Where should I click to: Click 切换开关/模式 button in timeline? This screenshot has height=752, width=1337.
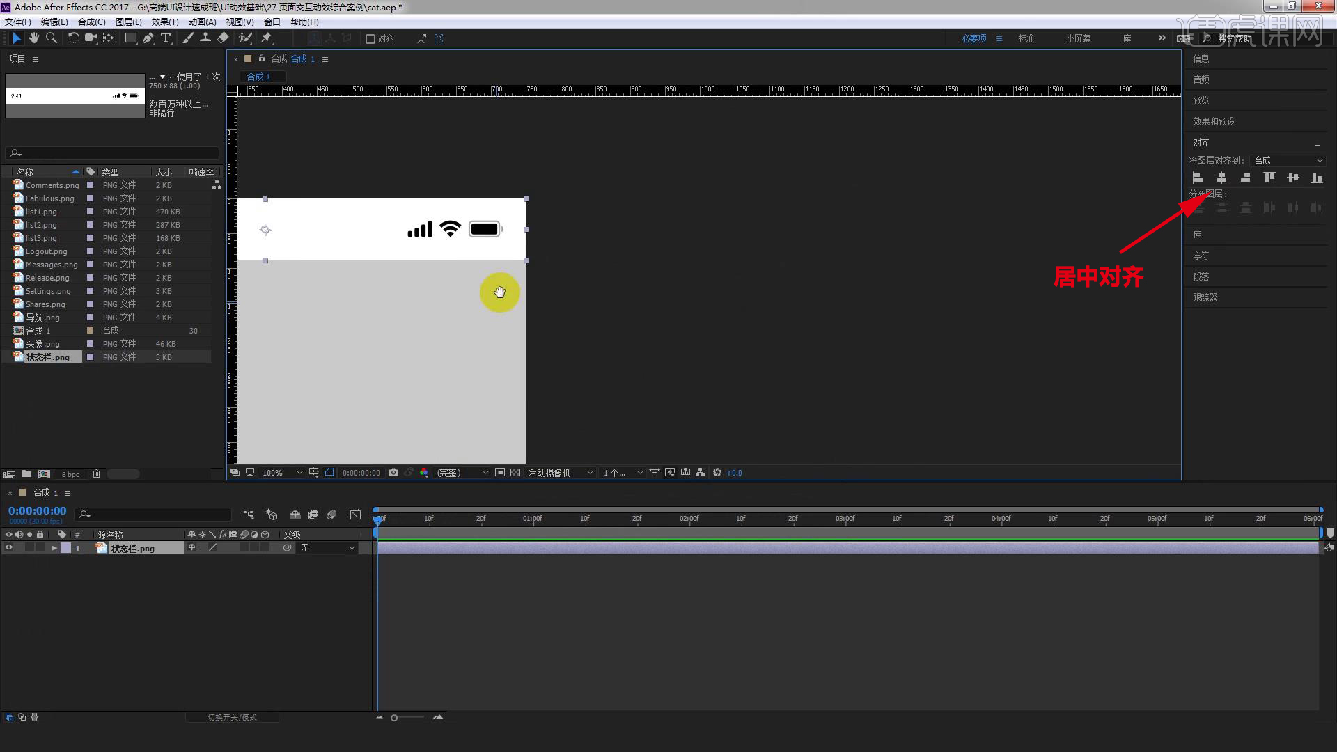(232, 717)
